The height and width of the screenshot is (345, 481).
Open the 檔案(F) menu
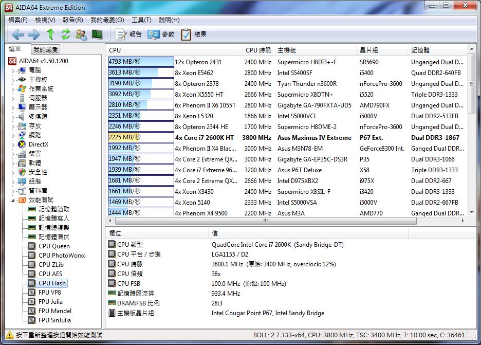[x=18, y=20]
